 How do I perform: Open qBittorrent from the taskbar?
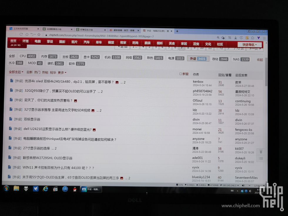coord(65,189)
